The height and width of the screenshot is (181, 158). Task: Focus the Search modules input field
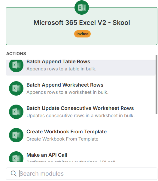click(82, 174)
